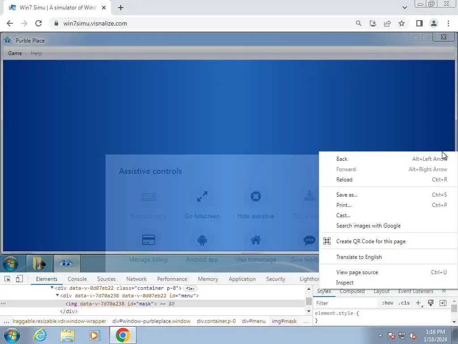Open the Help menu in Purble Place
458x344 pixels.
pyautogui.click(x=36, y=53)
